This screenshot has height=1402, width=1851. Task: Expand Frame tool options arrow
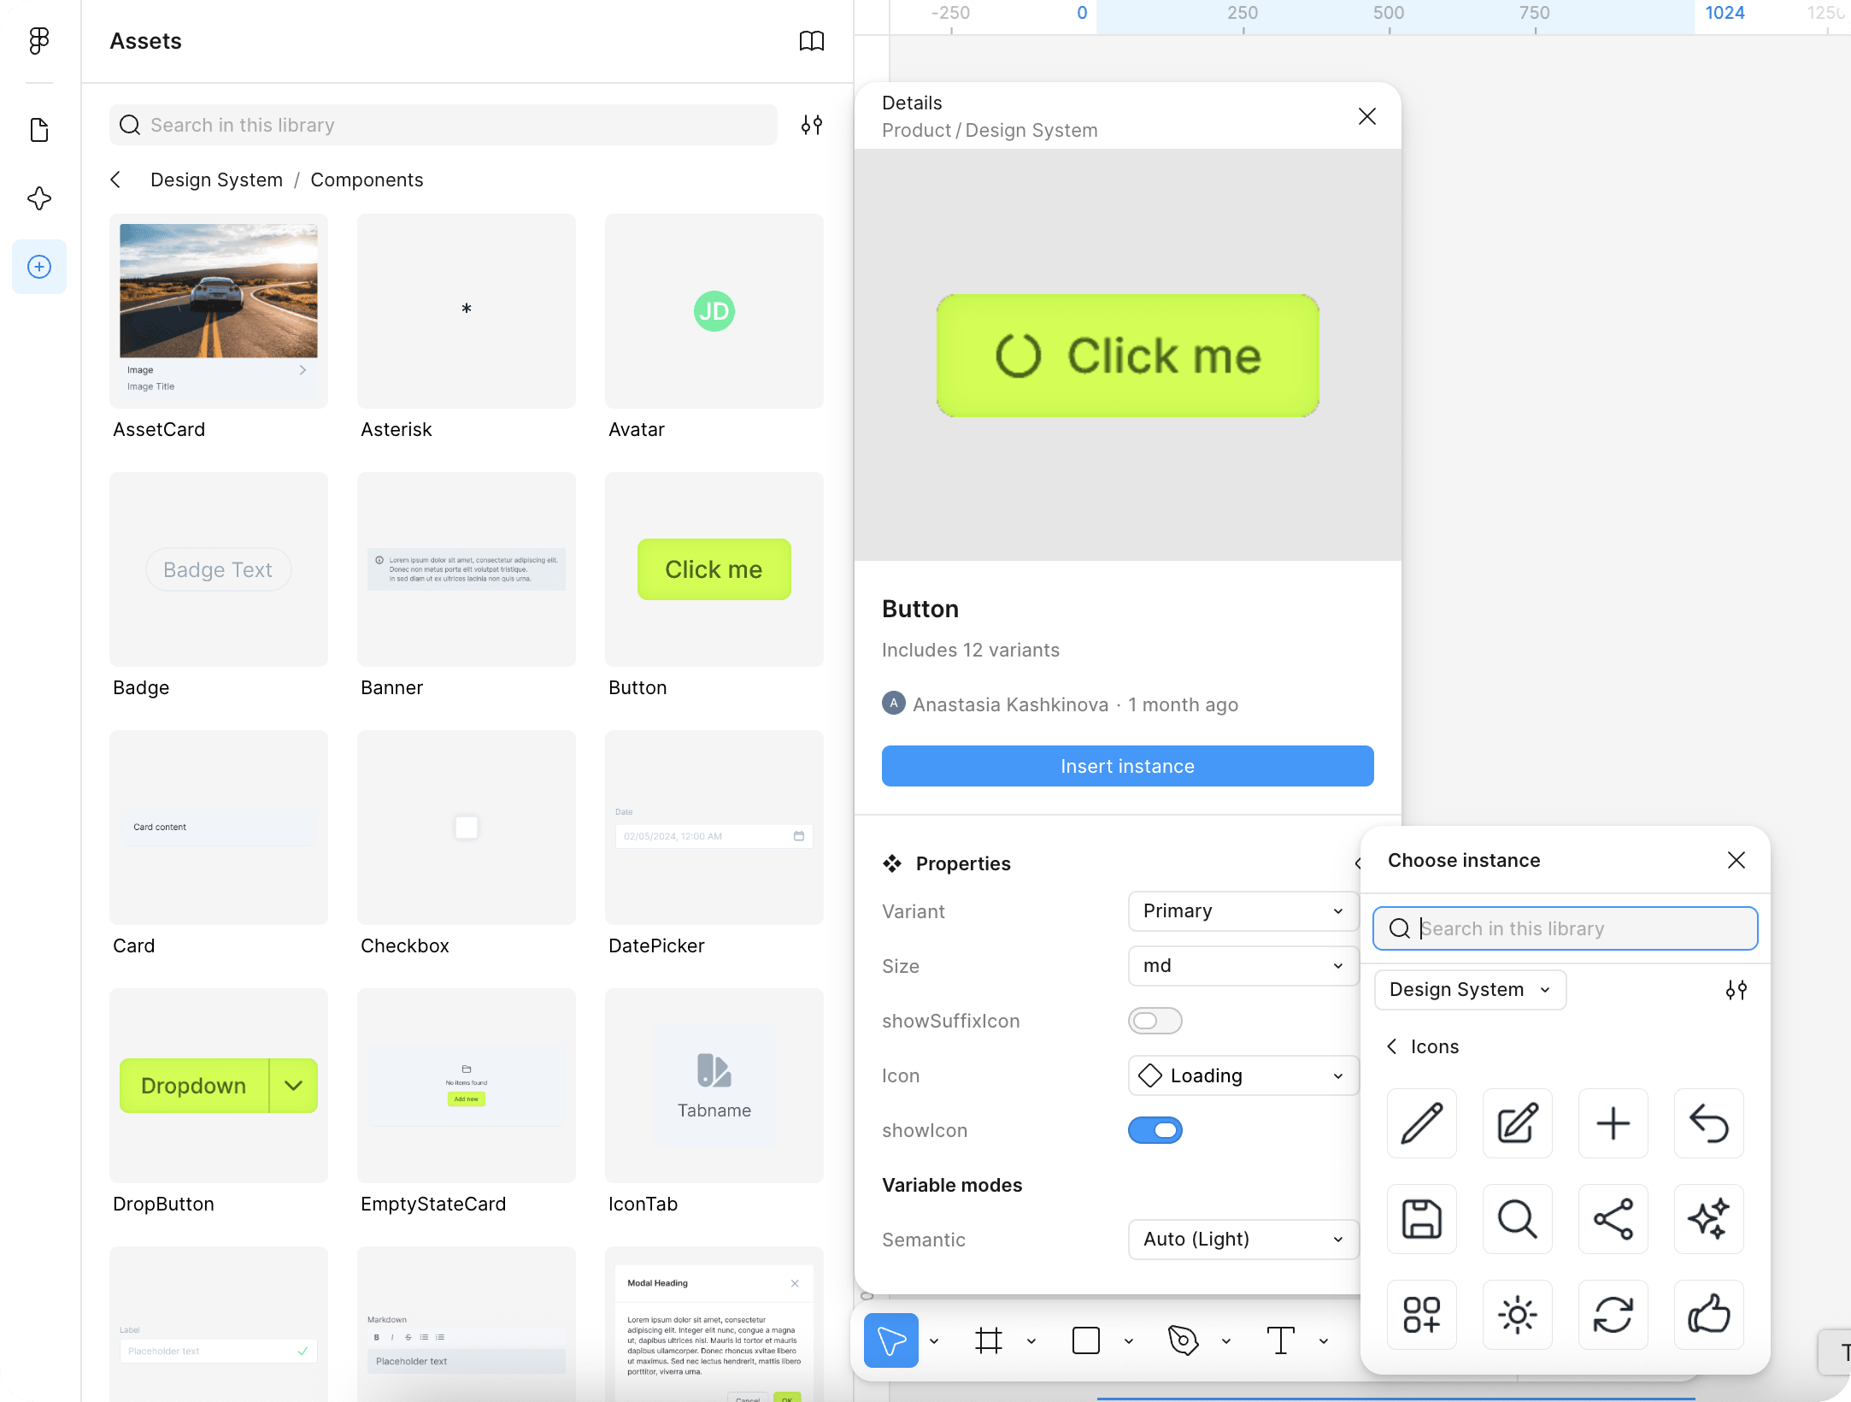(1031, 1341)
